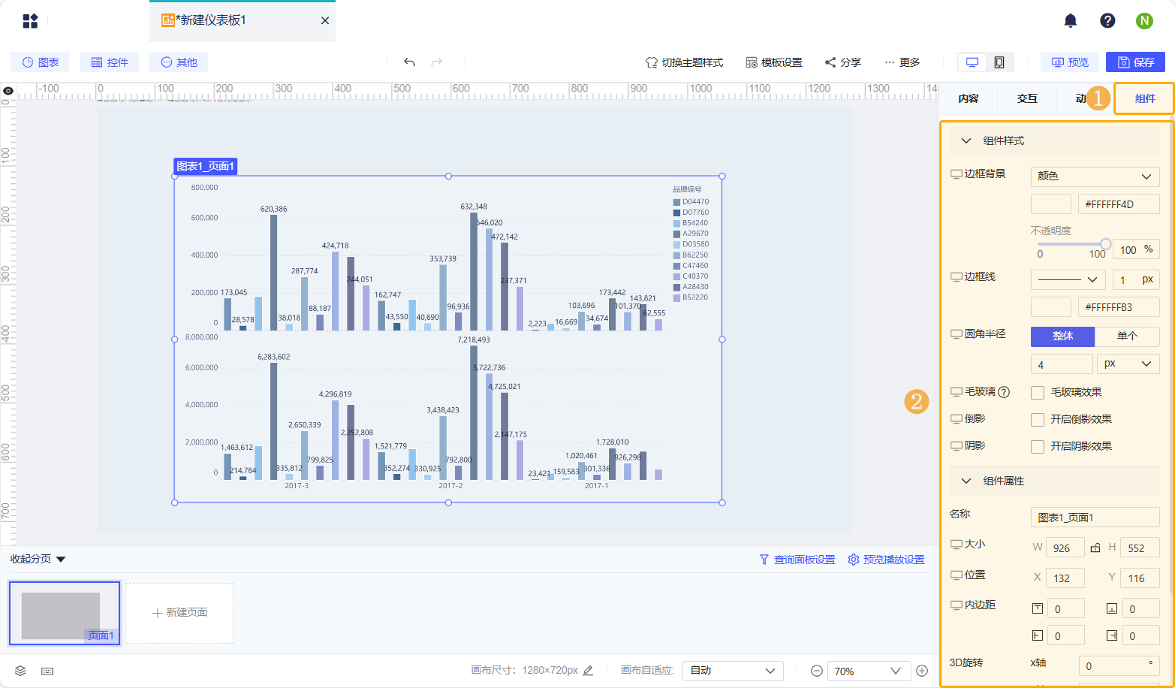1175x688 pixels.
Task: Focus the 名称 field 图表1_页面1
Action: [1095, 518]
